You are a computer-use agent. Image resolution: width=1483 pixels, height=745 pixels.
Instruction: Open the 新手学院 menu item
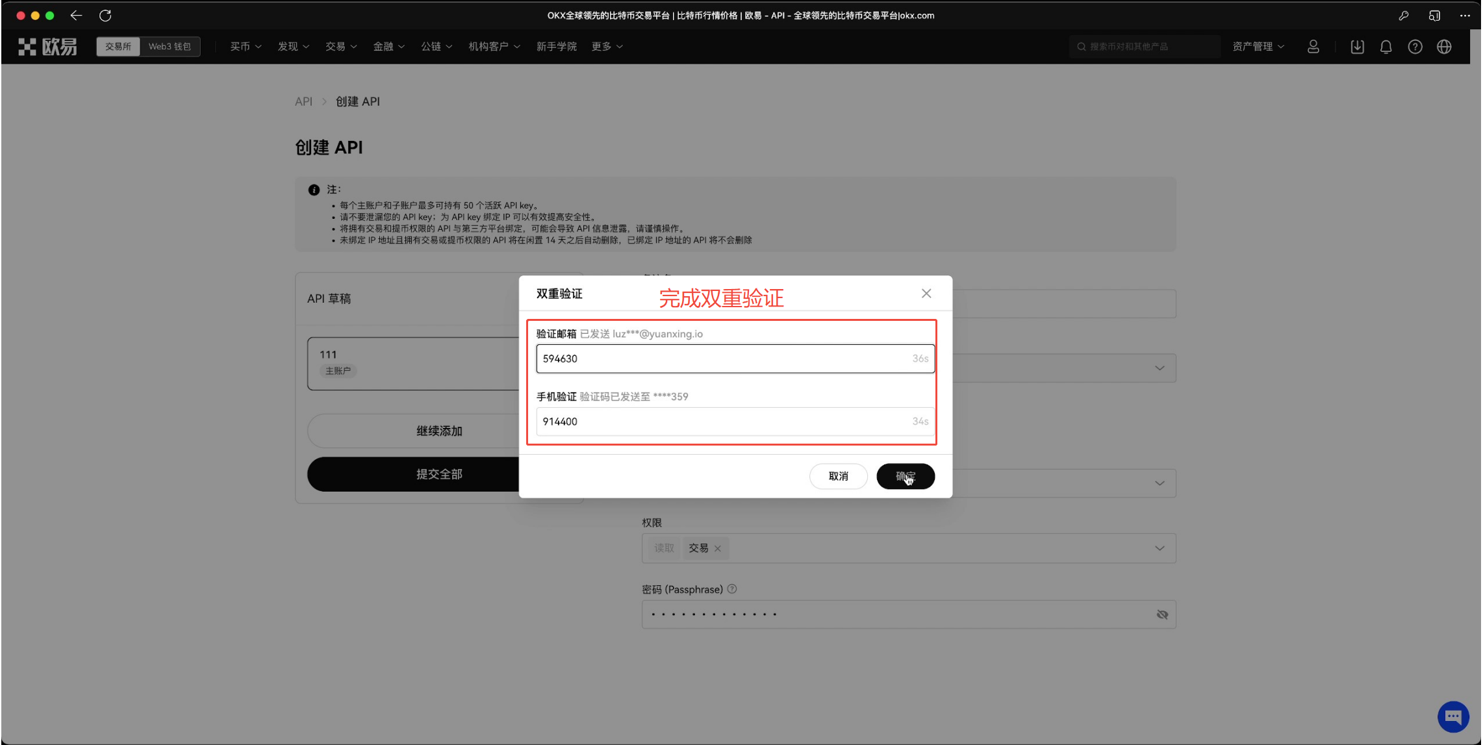pyautogui.click(x=556, y=47)
